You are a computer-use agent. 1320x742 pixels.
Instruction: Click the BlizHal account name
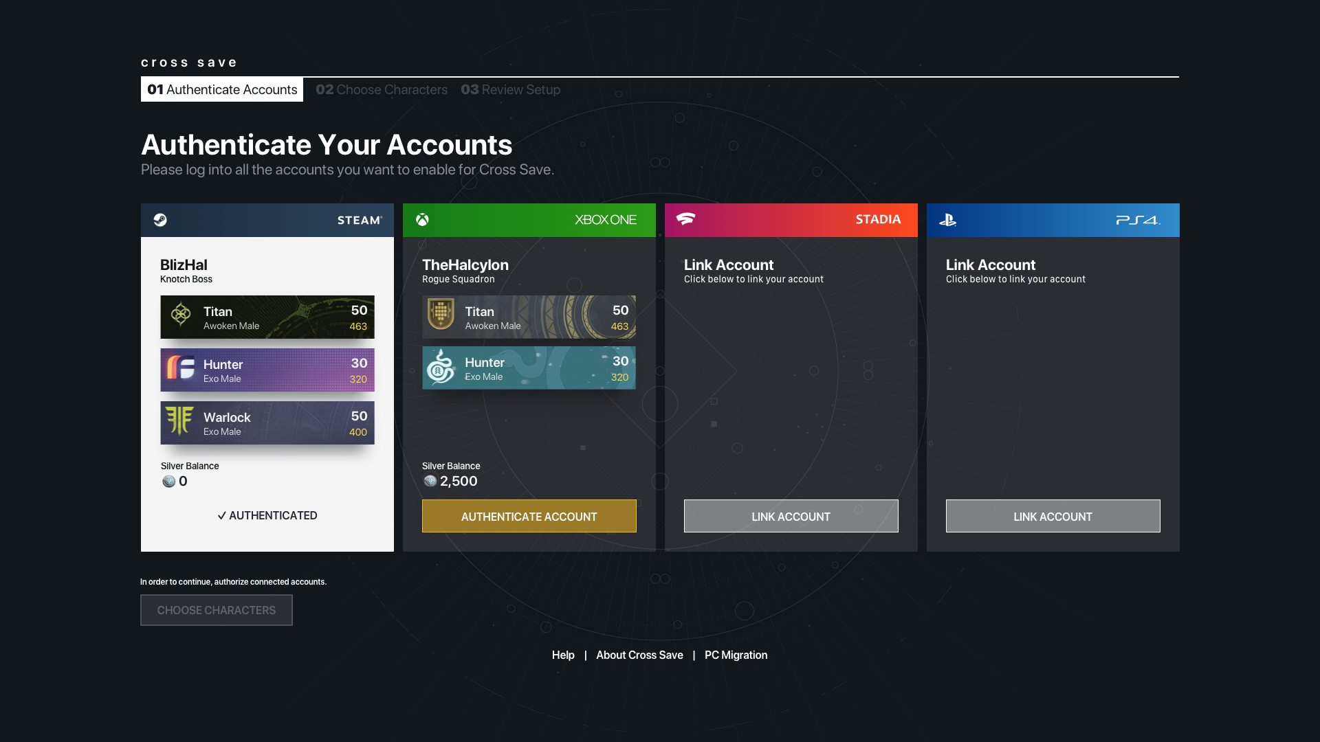[x=184, y=265]
